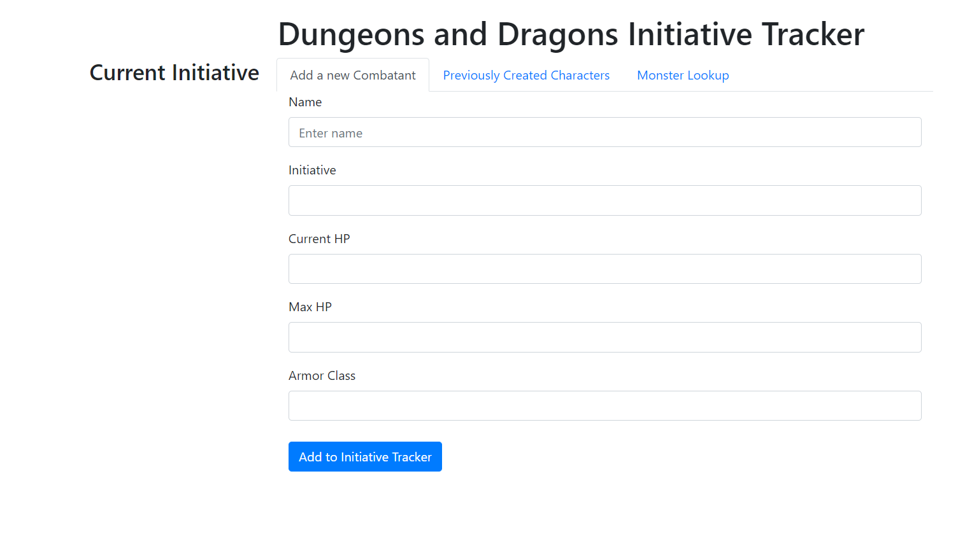Click the Max HP label
The image size is (958, 539).
[x=310, y=307]
